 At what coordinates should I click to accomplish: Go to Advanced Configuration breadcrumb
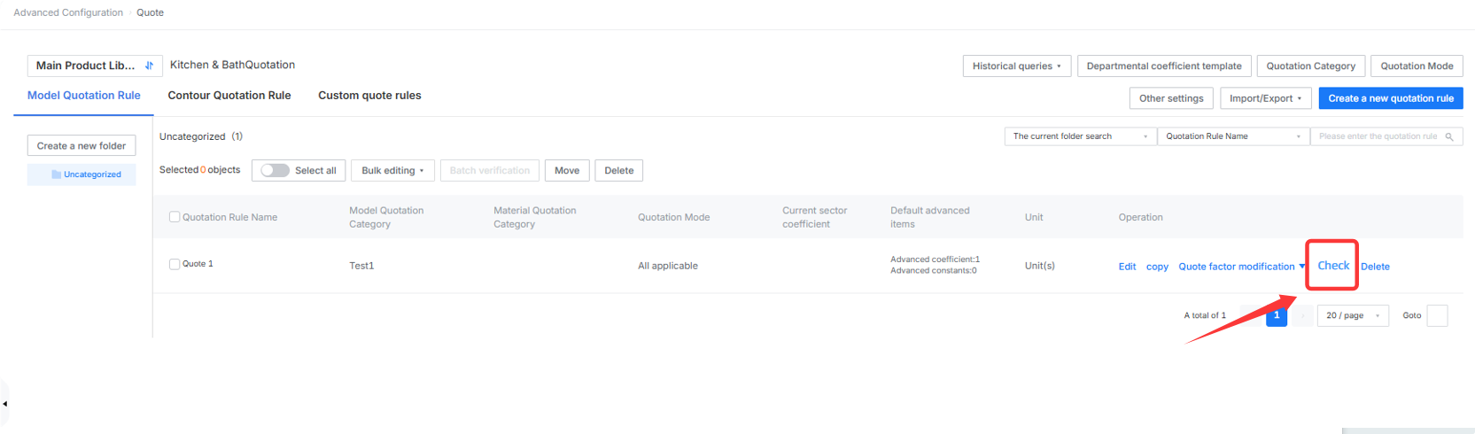(x=68, y=12)
